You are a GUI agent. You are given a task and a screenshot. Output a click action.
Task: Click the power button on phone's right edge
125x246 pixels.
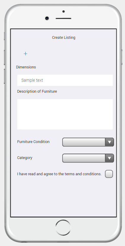coord(122,57)
